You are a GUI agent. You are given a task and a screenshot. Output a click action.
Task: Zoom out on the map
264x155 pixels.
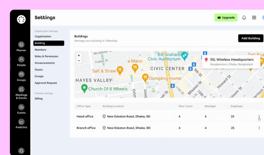[79, 61]
